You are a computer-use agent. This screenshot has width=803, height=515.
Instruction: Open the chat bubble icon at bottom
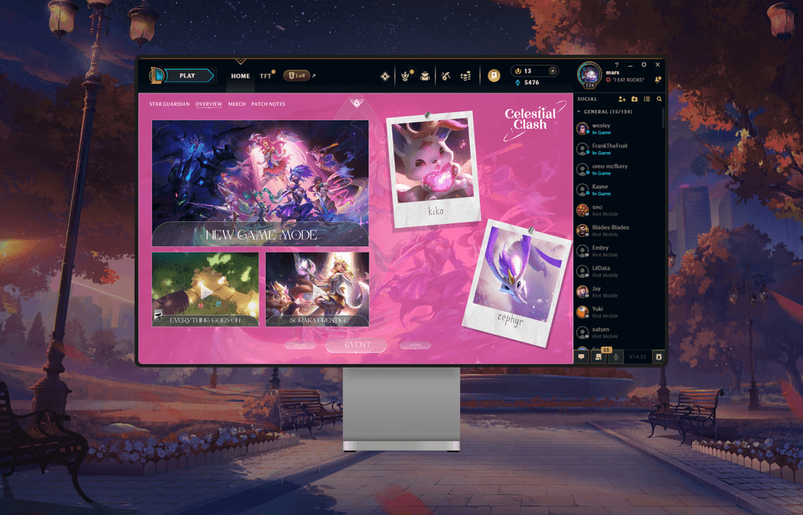(581, 357)
